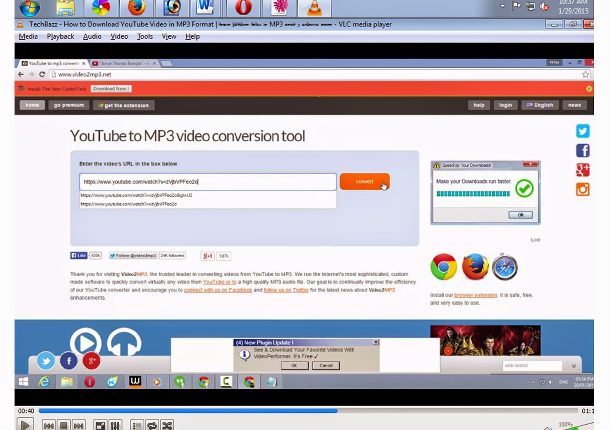The height and width of the screenshot is (430, 611).
Task: Click the video URL input box
Action: click(x=208, y=182)
